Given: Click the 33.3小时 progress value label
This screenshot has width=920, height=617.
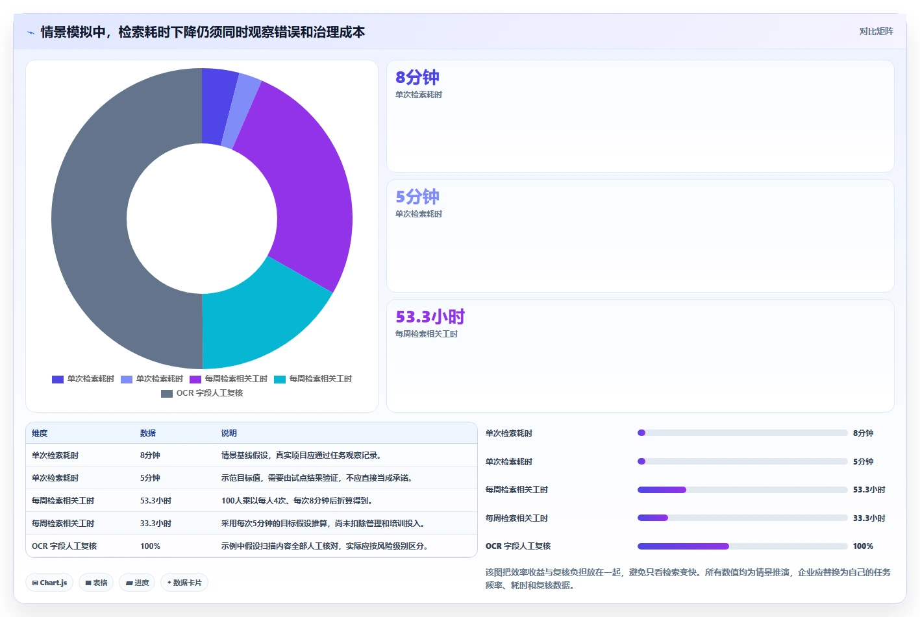Looking at the screenshot, I should tap(869, 518).
